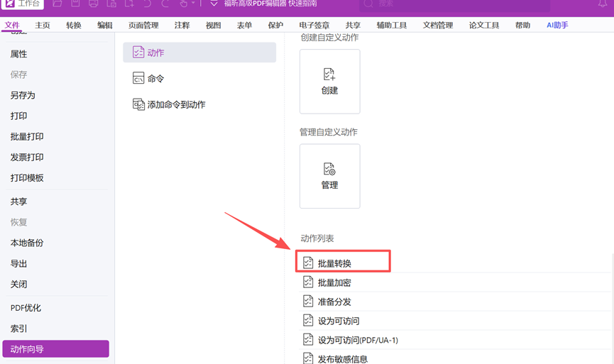This screenshot has width=614, height=364.
Task: Select PDF优化 in the file sidebar
Action: click(26, 308)
